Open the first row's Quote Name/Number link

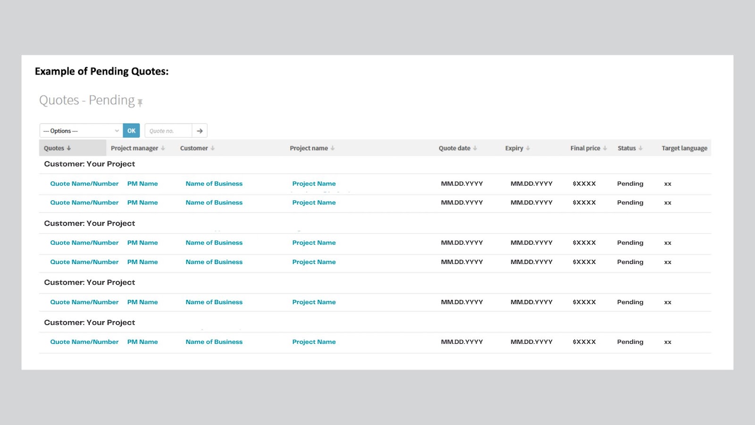coord(84,184)
